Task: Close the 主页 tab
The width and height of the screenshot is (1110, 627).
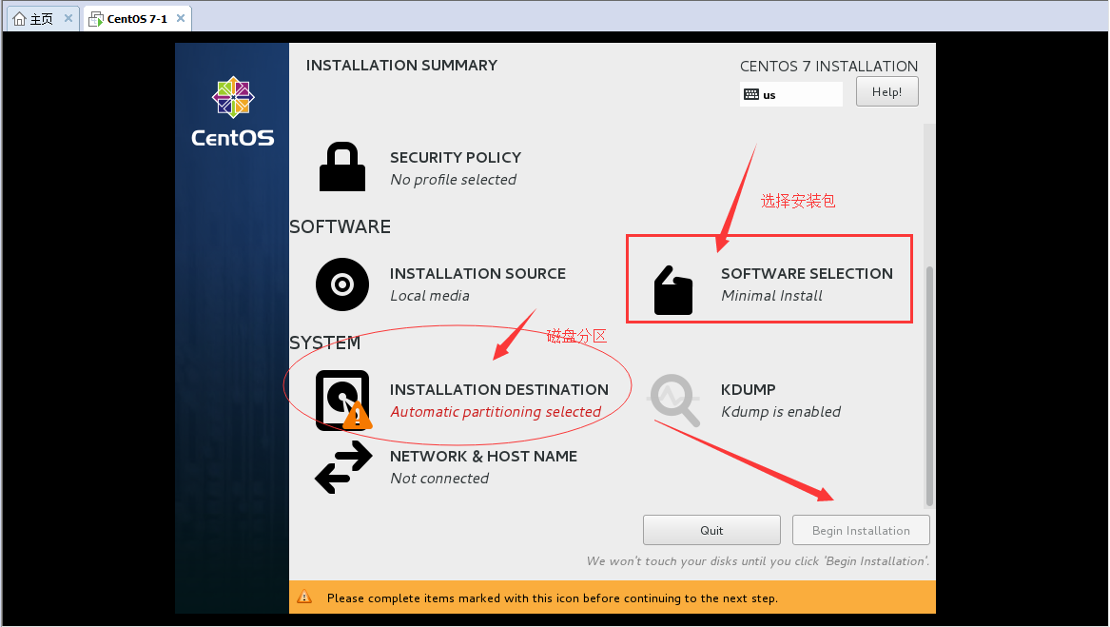Action: pos(68,18)
